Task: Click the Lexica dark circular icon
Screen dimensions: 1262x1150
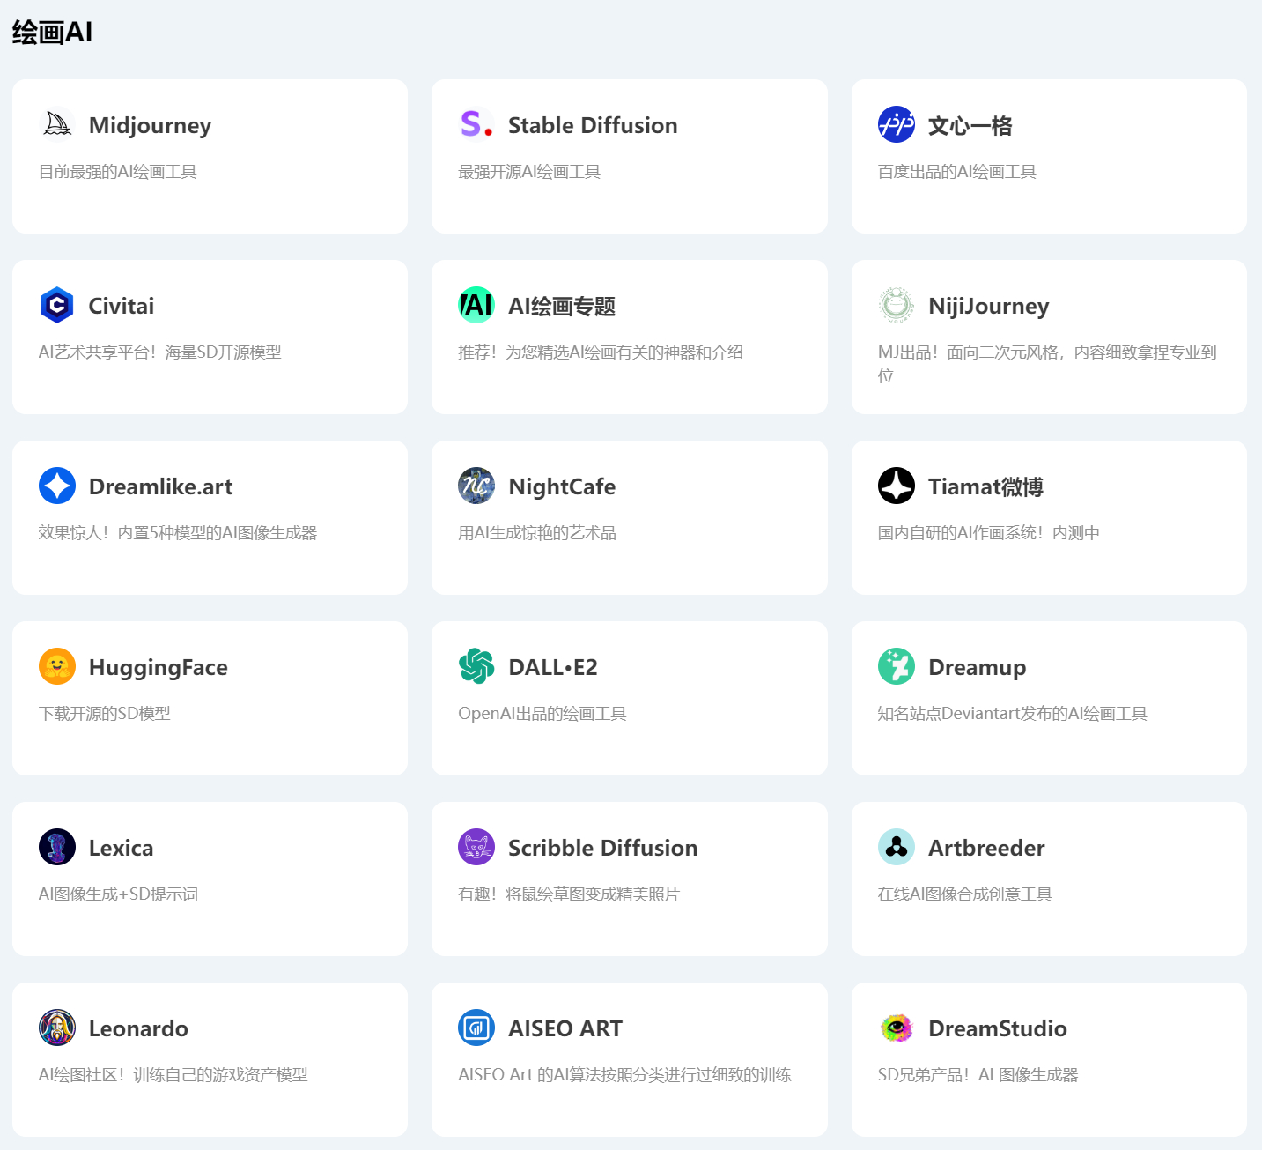Action: (x=57, y=847)
